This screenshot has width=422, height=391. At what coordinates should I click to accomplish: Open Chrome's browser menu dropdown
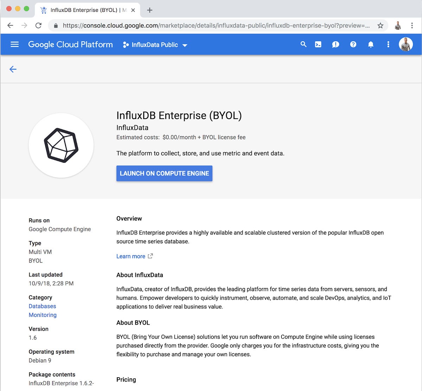pyautogui.click(x=412, y=26)
